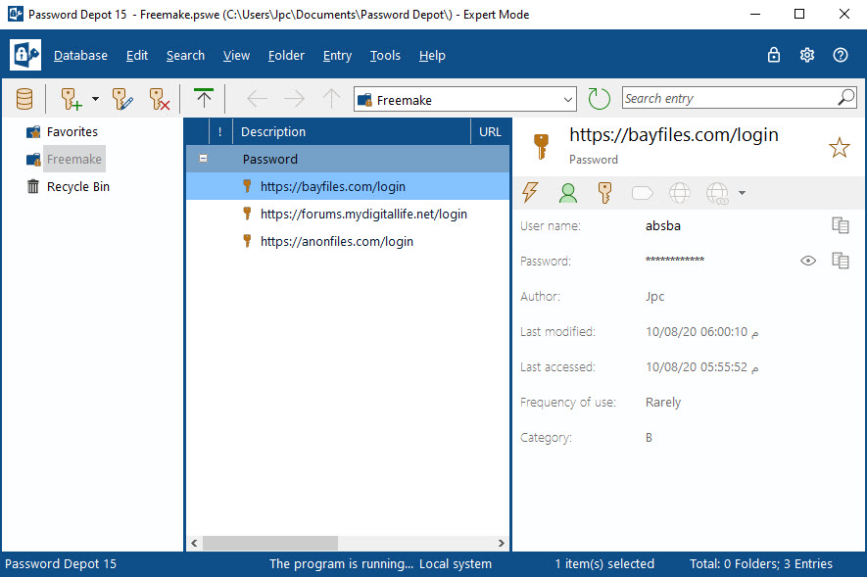
Task: Select the anonfiles.com login entry
Action: click(x=347, y=242)
